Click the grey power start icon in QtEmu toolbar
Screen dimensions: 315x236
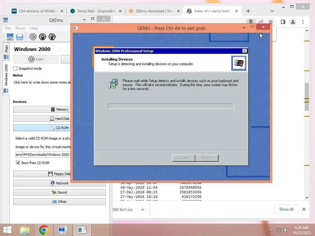(x=33, y=37)
